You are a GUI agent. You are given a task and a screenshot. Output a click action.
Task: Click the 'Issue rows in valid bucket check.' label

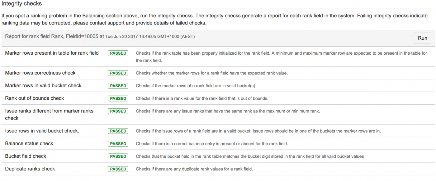tap(42, 131)
